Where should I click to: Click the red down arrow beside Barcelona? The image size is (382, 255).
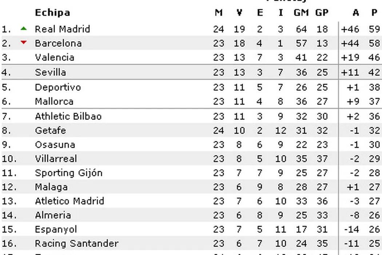tap(24, 43)
